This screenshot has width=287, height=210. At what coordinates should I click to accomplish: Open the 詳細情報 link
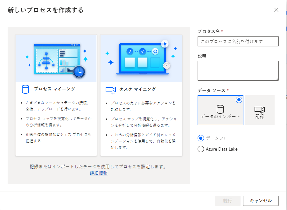click(x=99, y=173)
